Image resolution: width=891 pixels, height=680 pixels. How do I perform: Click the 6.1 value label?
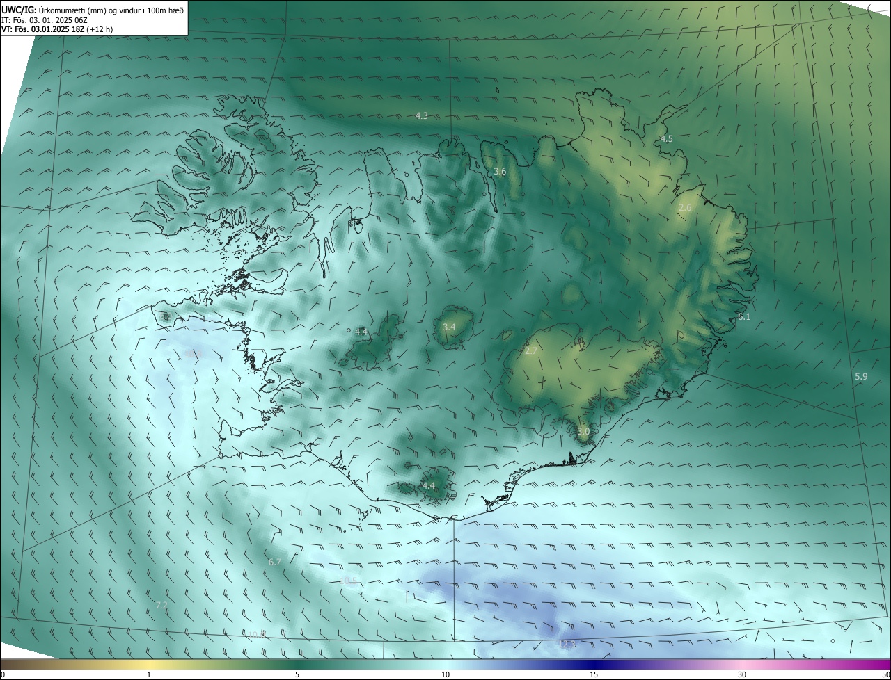(744, 317)
